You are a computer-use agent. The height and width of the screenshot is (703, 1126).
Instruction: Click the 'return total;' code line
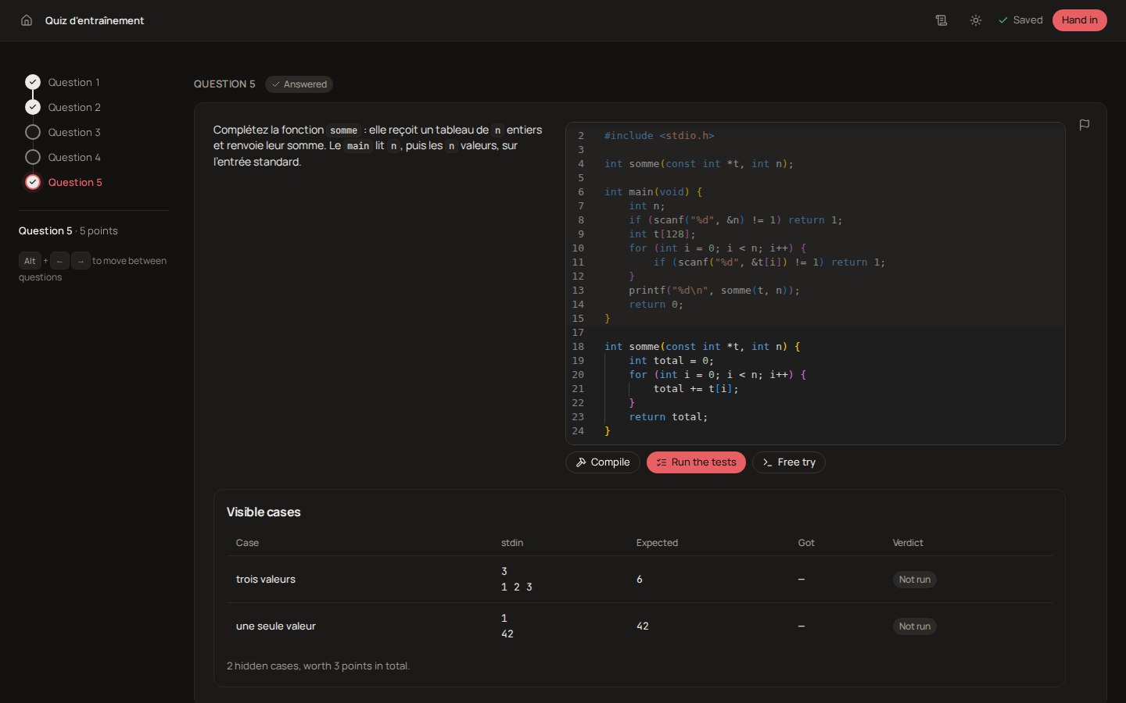click(669, 417)
